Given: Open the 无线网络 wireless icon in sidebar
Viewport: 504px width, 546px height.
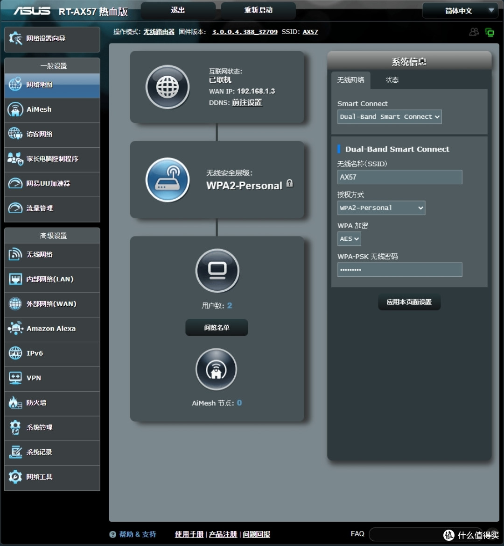Looking at the screenshot, I should coord(15,254).
